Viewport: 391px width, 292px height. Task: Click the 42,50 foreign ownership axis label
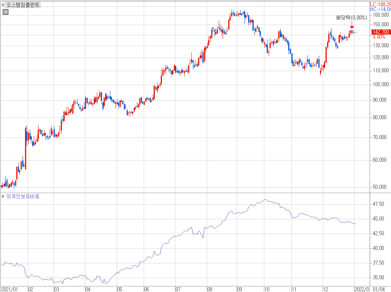[x=379, y=234]
